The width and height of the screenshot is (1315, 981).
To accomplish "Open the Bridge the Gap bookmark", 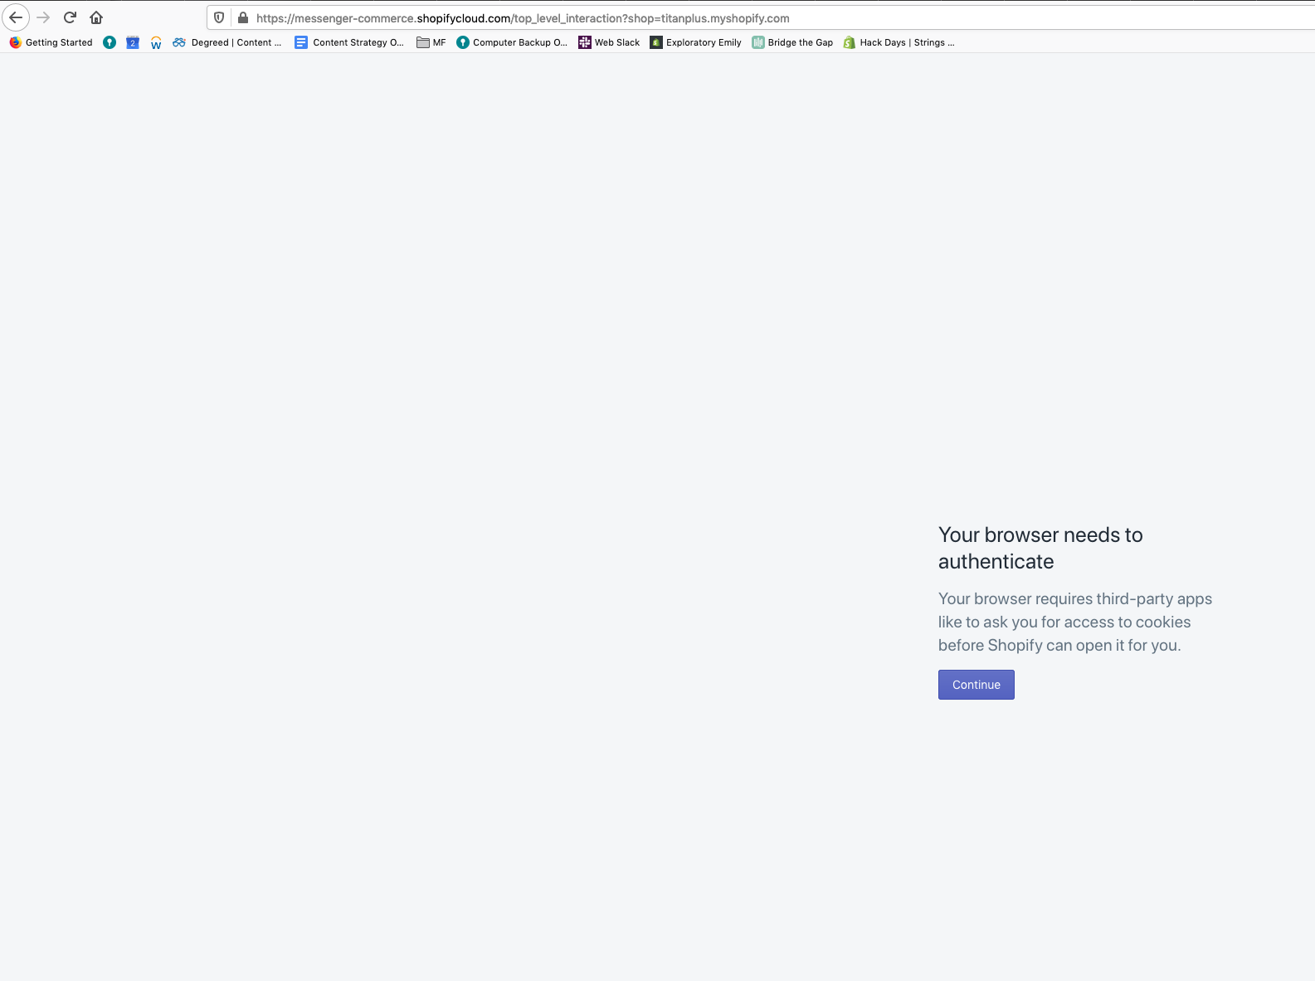I will (792, 42).
